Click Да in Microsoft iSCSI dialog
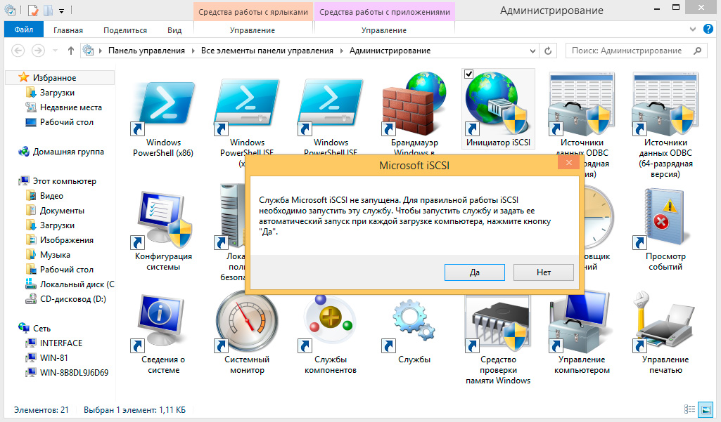Screen dimensions: 721x422 pyautogui.click(x=475, y=272)
